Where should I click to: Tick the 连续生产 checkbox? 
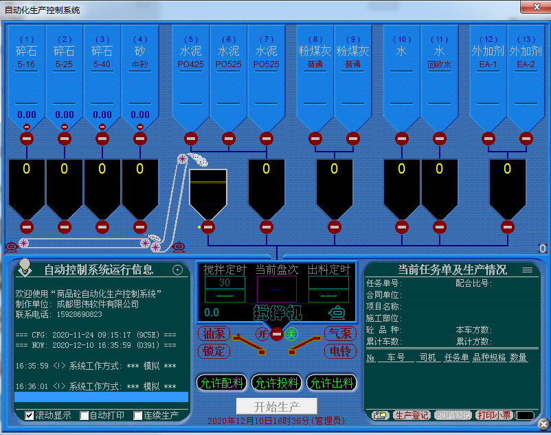pos(138,415)
